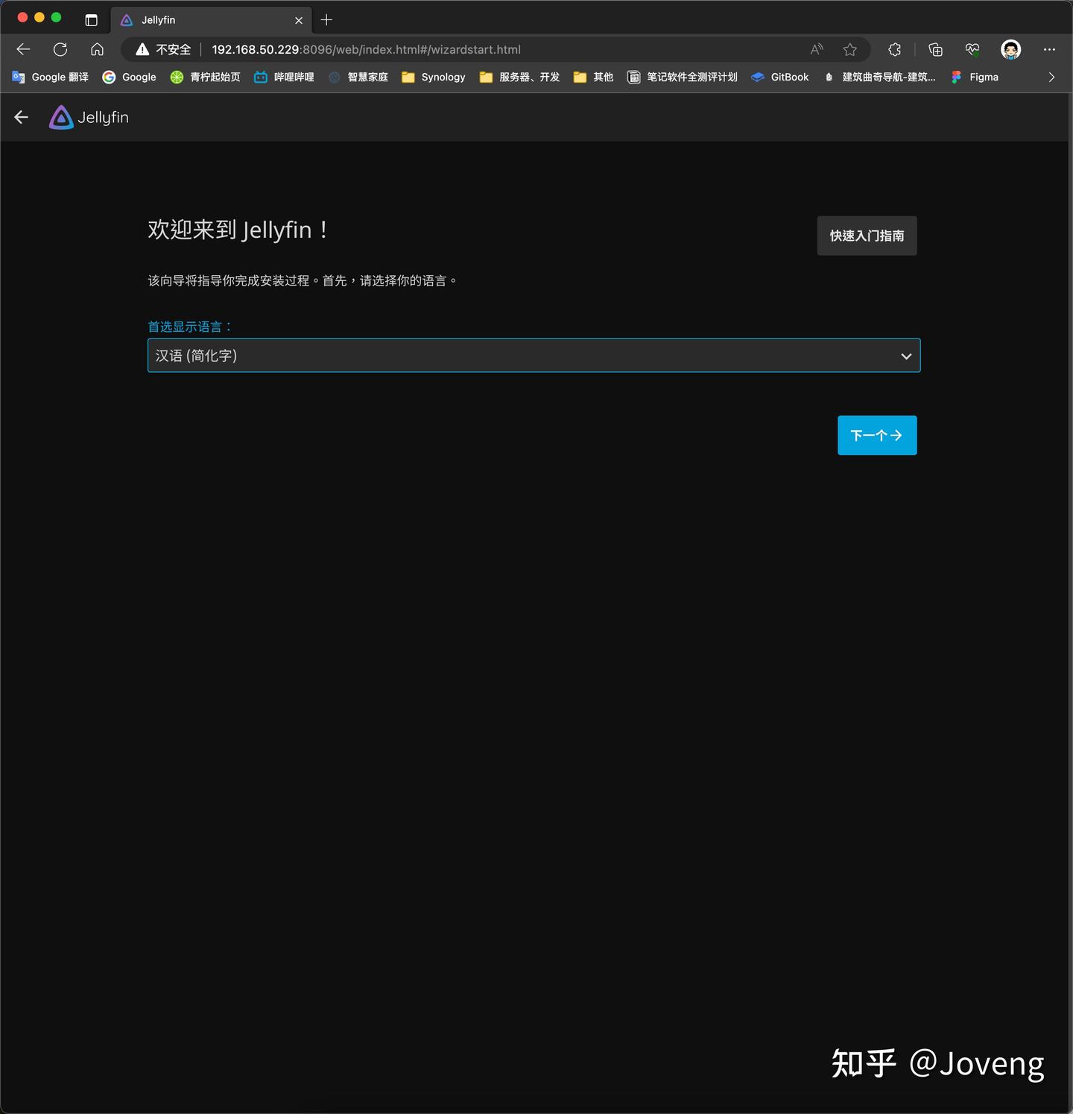
Task: Click the 下一个 next button
Action: (x=877, y=435)
